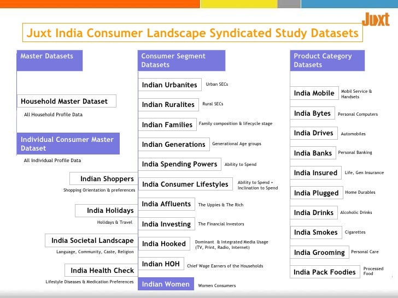Click the Cigarettes description
398x298 pixels.
click(355, 232)
